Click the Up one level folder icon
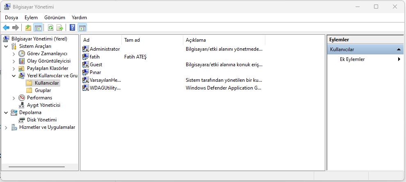Image resolution: width=406 pixels, height=182 pixels. [x=28, y=27]
